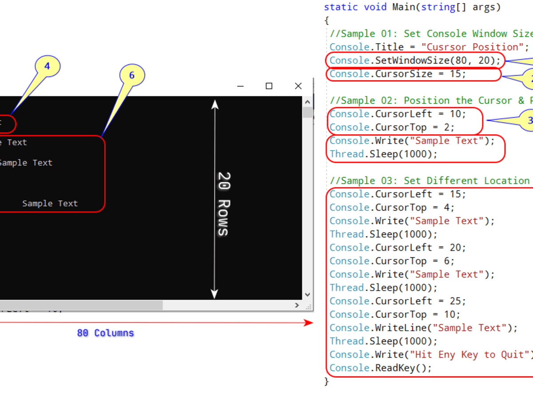Image resolution: width=533 pixels, height=400 pixels.
Task: Select the Console.CursorLeft = 10 statement
Action: click(x=398, y=114)
